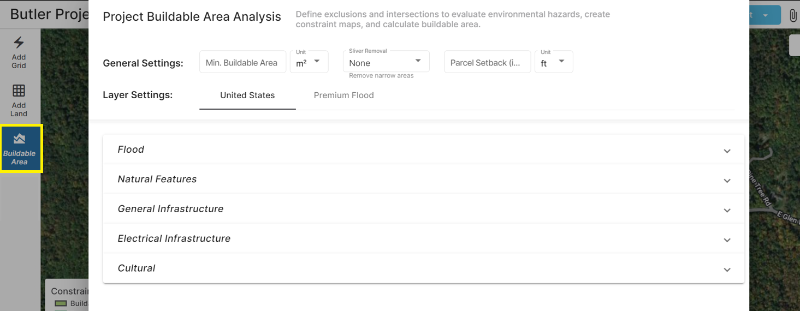Expand the General Infrastructure section
The height and width of the screenshot is (311, 800).
tap(423, 209)
